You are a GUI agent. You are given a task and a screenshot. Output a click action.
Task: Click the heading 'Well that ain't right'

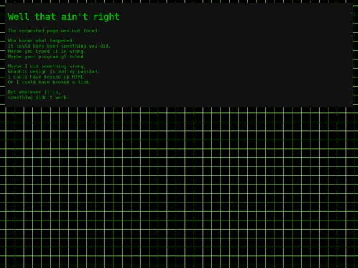pyautogui.click(x=64, y=17)
